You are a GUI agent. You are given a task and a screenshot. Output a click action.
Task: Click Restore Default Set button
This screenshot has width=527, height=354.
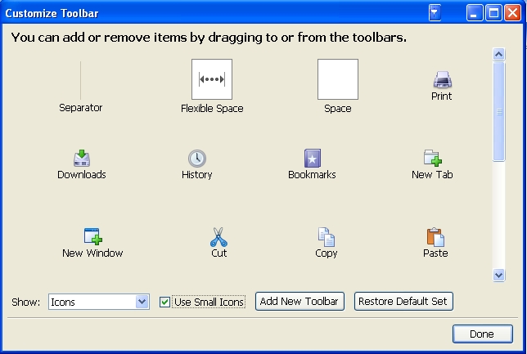(x=403, y=302)
